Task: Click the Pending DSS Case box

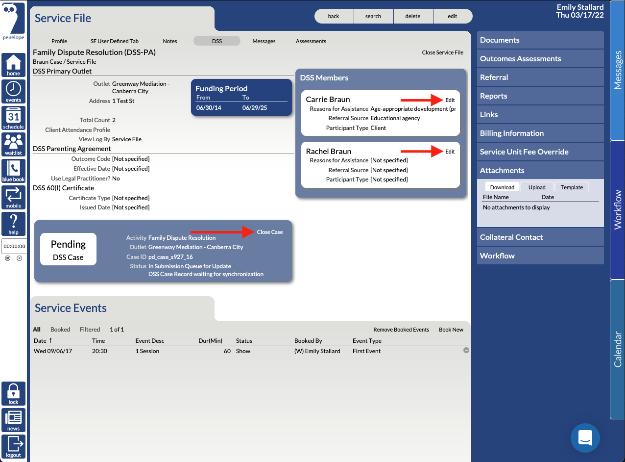Action: tap(68, 249)
